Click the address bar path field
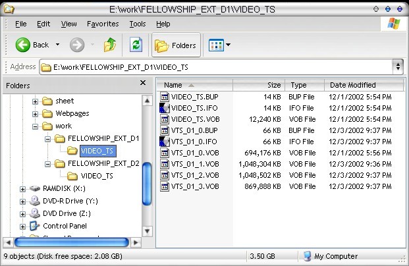 click(216, 67)
